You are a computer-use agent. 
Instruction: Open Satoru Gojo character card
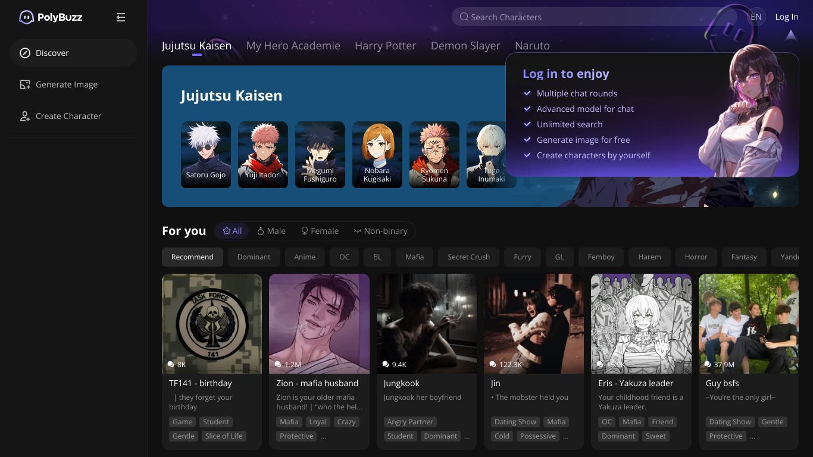206,155
